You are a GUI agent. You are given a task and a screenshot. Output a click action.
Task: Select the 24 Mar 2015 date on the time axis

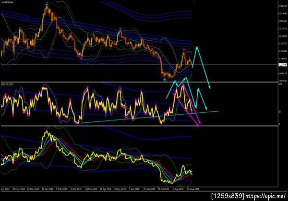click(91, 189)
